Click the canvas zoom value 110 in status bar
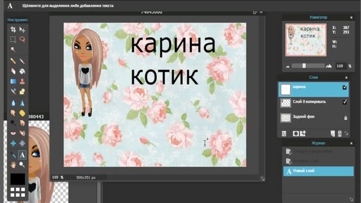Viewport: 361px width, 203px height. (x=55, y=177)
